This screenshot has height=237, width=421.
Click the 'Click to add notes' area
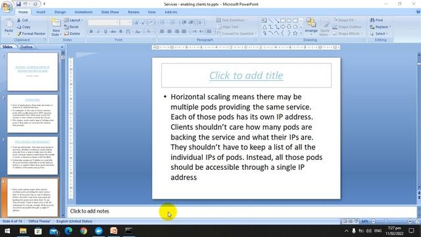pos(241,211)
